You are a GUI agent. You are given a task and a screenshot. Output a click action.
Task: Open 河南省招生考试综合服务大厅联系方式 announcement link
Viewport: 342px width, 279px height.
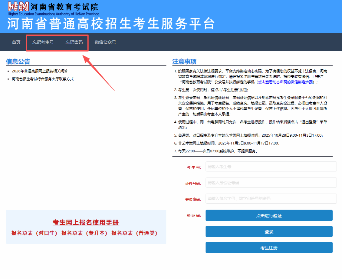(43, 79)
